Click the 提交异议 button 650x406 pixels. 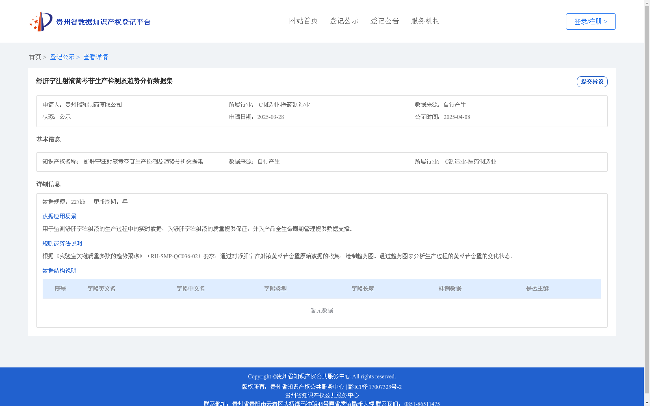(592, 82)
